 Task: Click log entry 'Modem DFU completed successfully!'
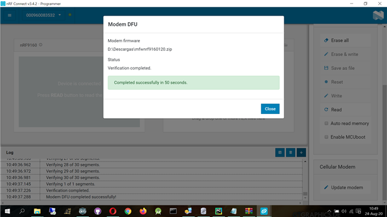click(x=81, y=197)
